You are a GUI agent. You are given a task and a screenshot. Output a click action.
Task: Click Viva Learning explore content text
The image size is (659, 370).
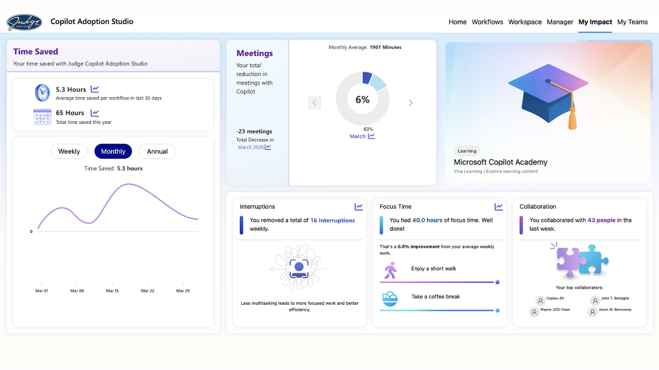[x=496, y=172]
